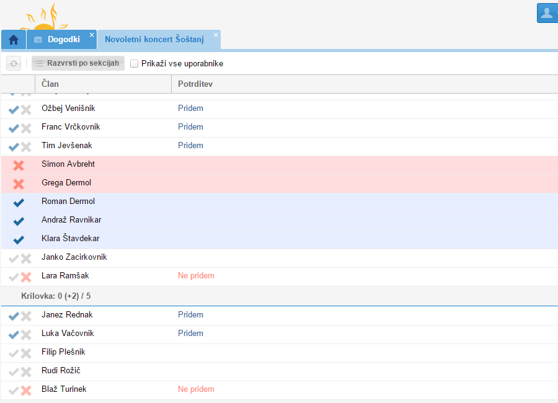Open the user profile icon menu
The width and height of the screenshot is (558, 403).
pos(547,13)
